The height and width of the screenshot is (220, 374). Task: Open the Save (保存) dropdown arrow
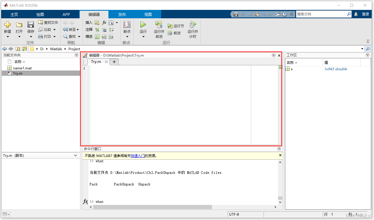click(x=31, y=37)
